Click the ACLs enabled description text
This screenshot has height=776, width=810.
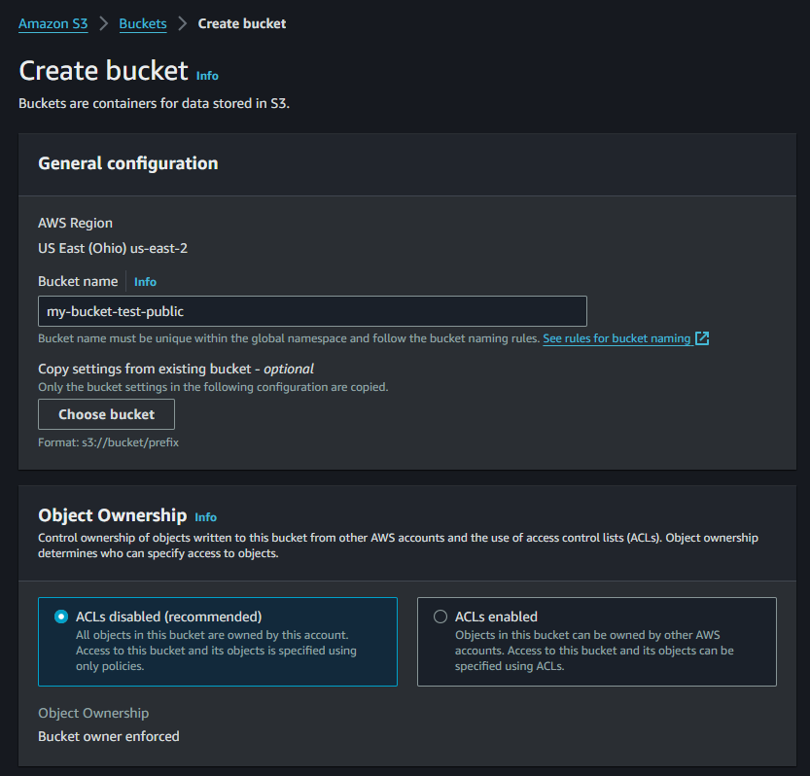pos(594,651)
